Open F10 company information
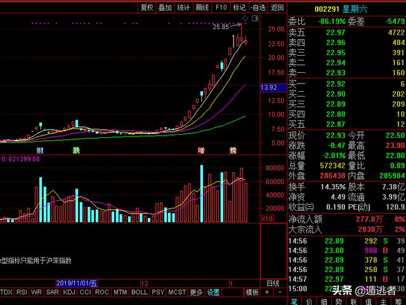 221,8
